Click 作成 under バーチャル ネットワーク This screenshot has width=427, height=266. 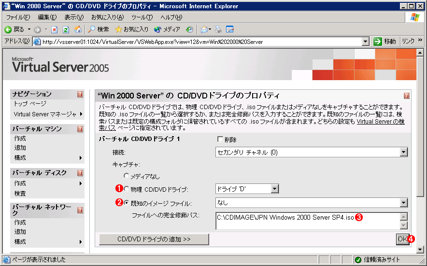click(x=20, y=223)
